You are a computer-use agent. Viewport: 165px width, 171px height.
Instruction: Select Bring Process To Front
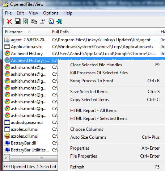[x=115, y=81]
